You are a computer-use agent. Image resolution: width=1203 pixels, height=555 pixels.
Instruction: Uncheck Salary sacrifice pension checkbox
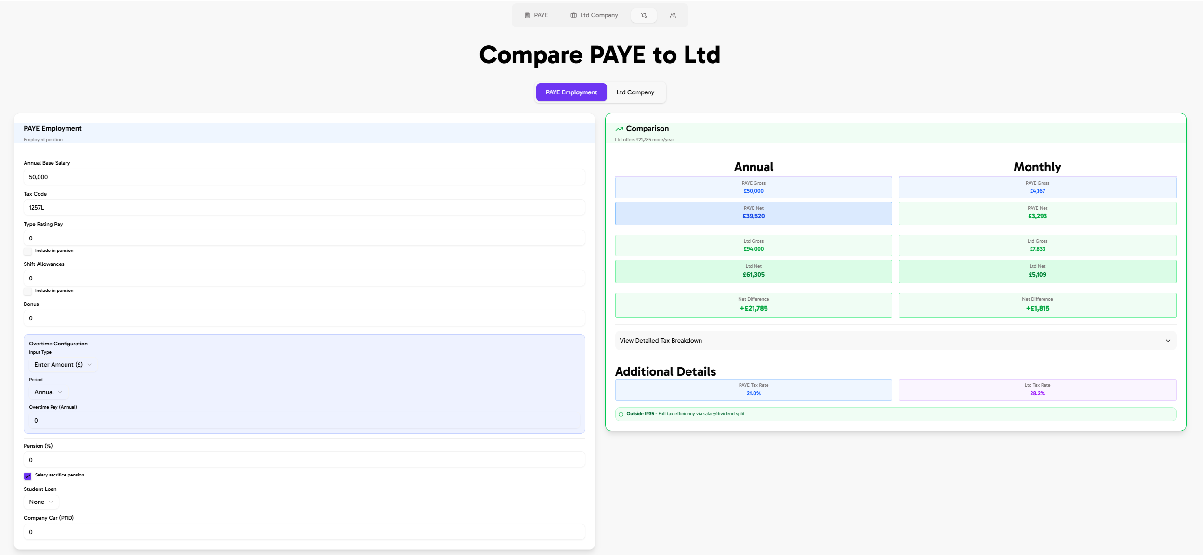coord(28,476)
